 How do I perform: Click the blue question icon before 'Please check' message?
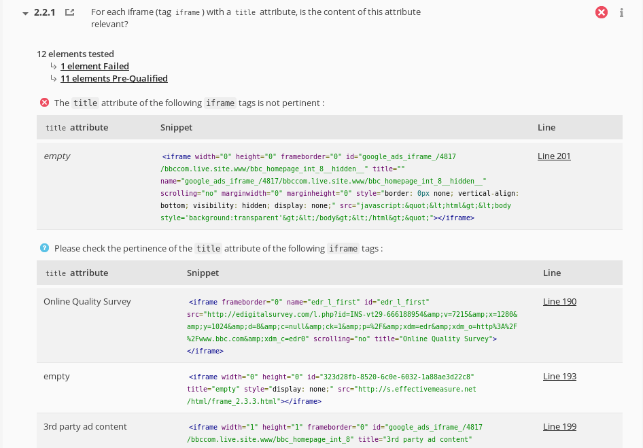coord(44,248)
